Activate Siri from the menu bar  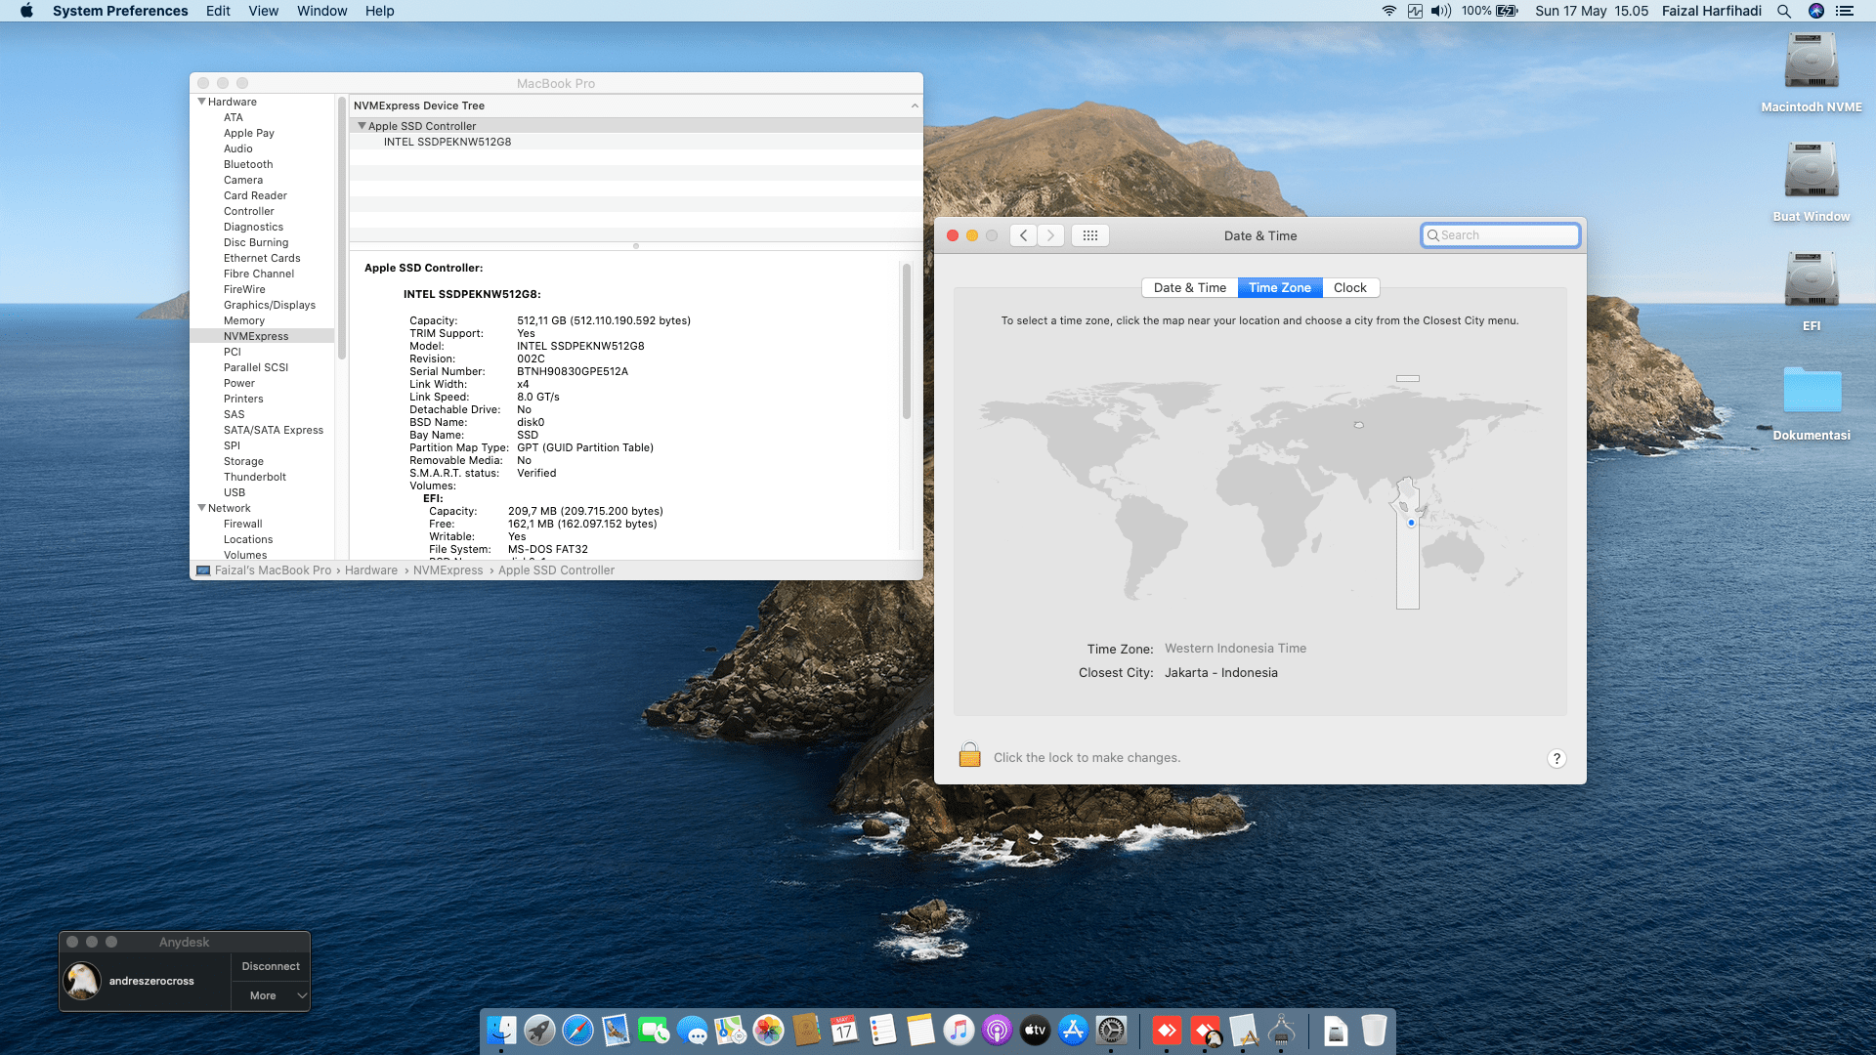[x=1816, y=11]
